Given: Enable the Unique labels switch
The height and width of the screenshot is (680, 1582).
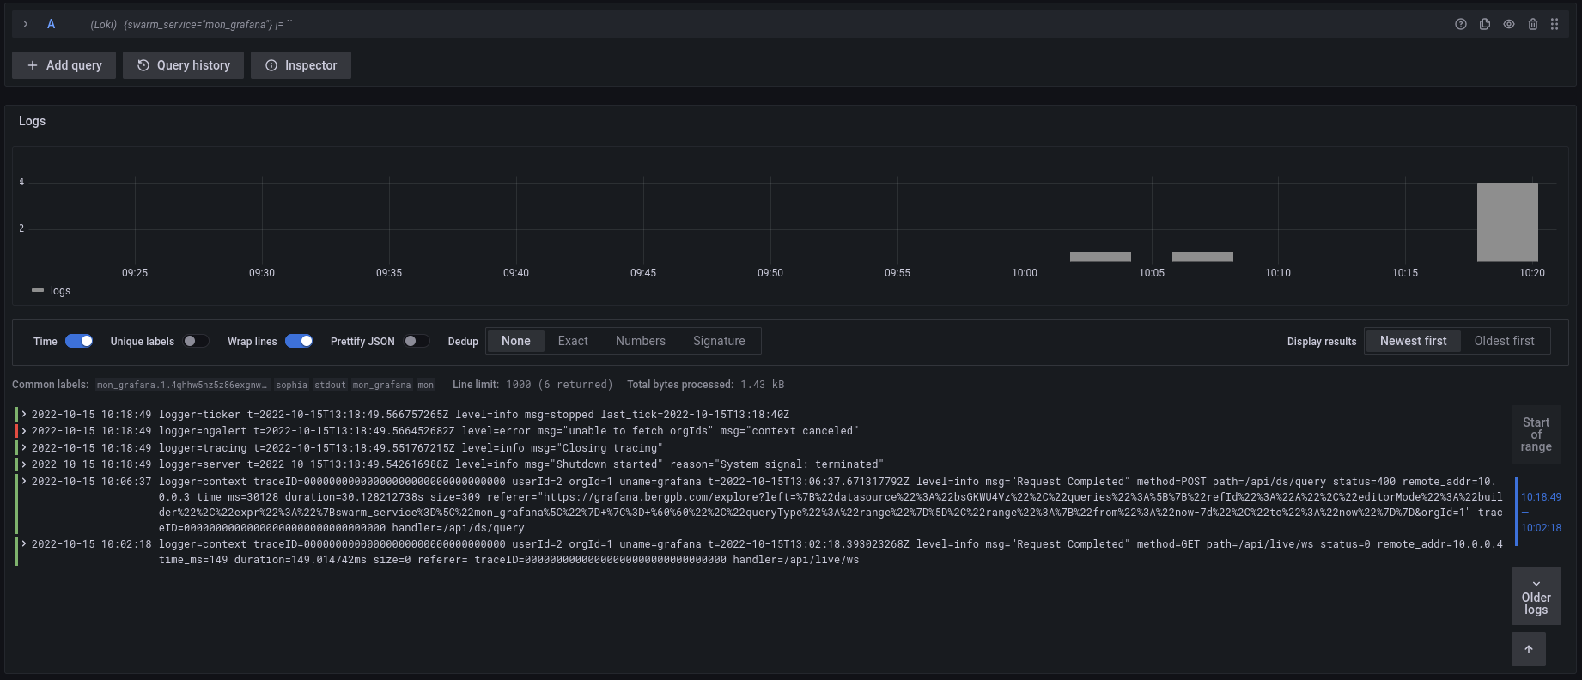Looking at the screenshot, I should [196, 341].
